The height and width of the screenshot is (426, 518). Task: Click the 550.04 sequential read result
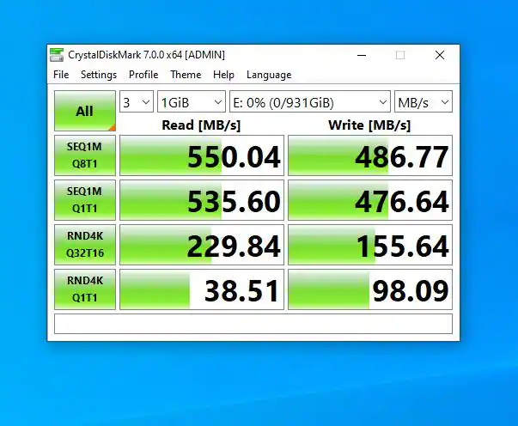click(x=201, y=156)
